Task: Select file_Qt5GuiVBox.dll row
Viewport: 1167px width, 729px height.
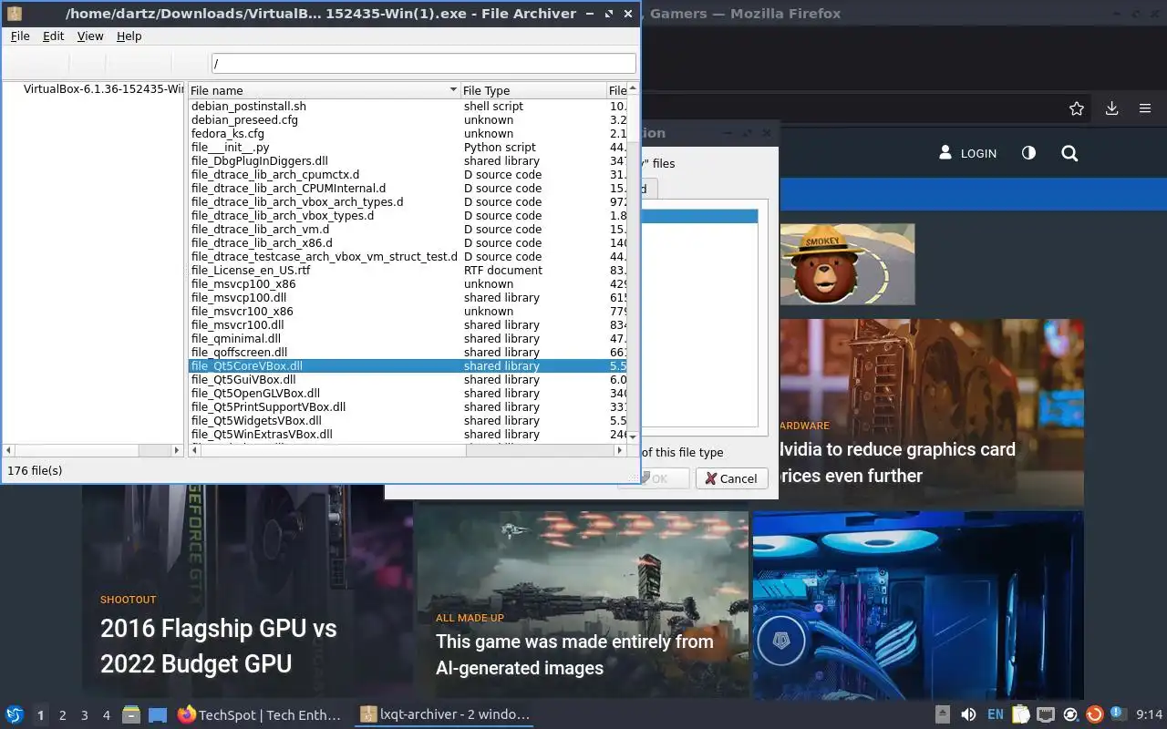Action: [408, 380]
